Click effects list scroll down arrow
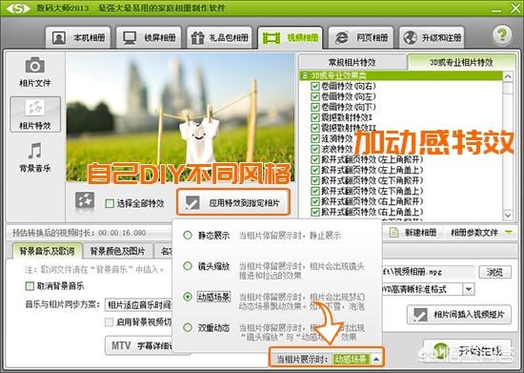This screenshot has width=524, height=373. (x=508, y=215)
